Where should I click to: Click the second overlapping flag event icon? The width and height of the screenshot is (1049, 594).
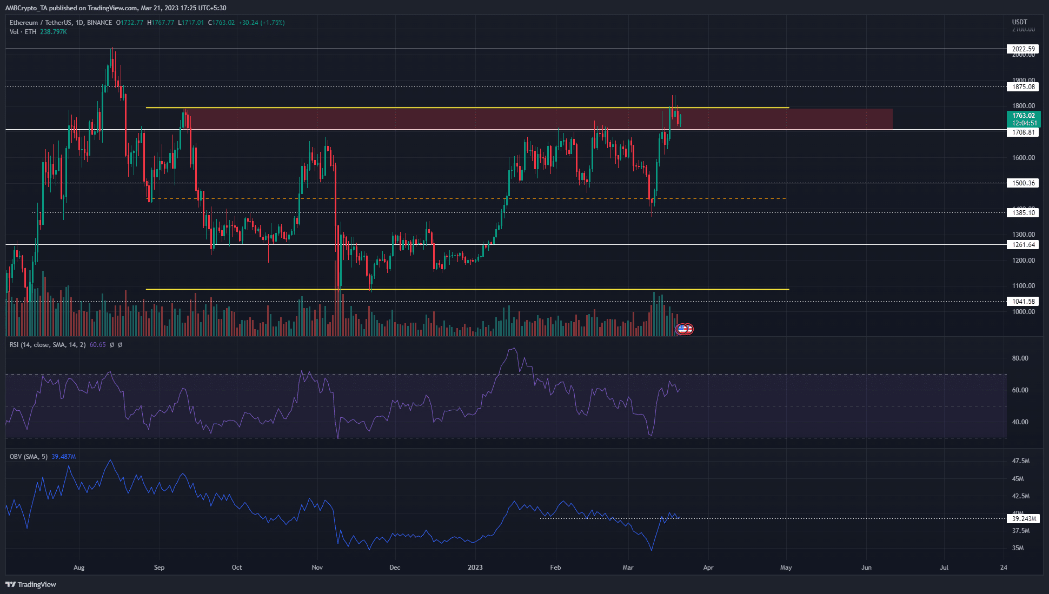click(x=689, y=329)
